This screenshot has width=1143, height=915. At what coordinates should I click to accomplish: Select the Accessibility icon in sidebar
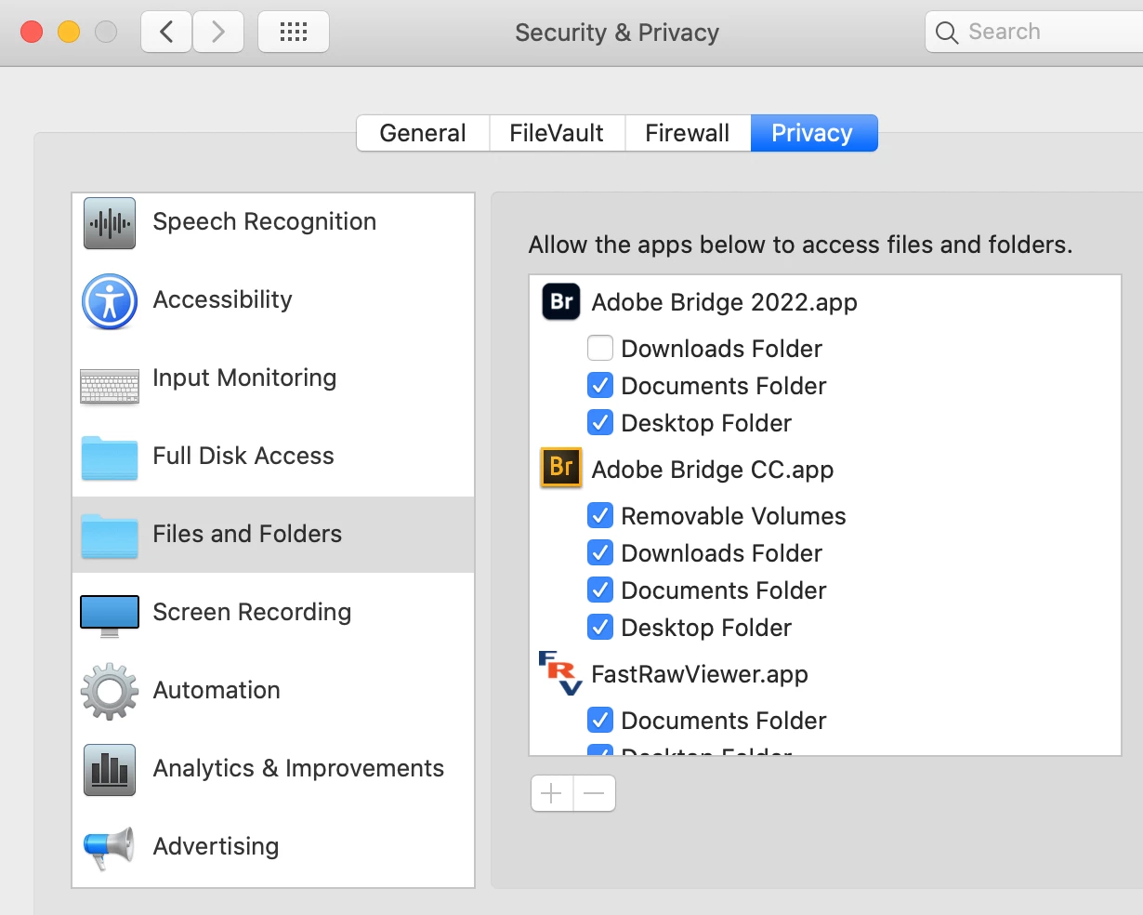pyautogui.click(x=110, y=301)
